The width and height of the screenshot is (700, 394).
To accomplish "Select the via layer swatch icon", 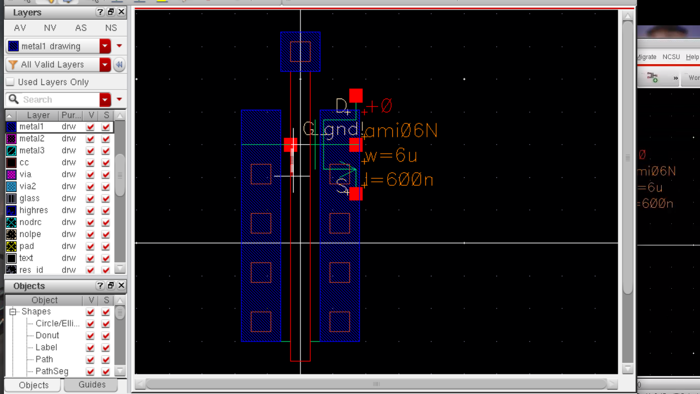I will click(x=11, y=174).
